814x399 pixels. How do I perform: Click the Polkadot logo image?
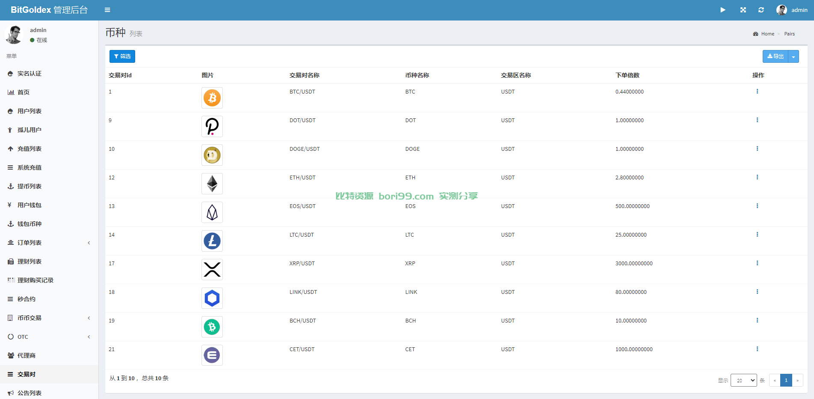click(x=212, y=126)
